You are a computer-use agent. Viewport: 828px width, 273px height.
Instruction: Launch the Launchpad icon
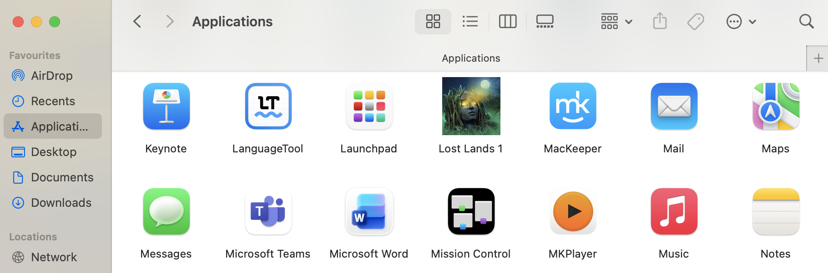pos(369,106)
